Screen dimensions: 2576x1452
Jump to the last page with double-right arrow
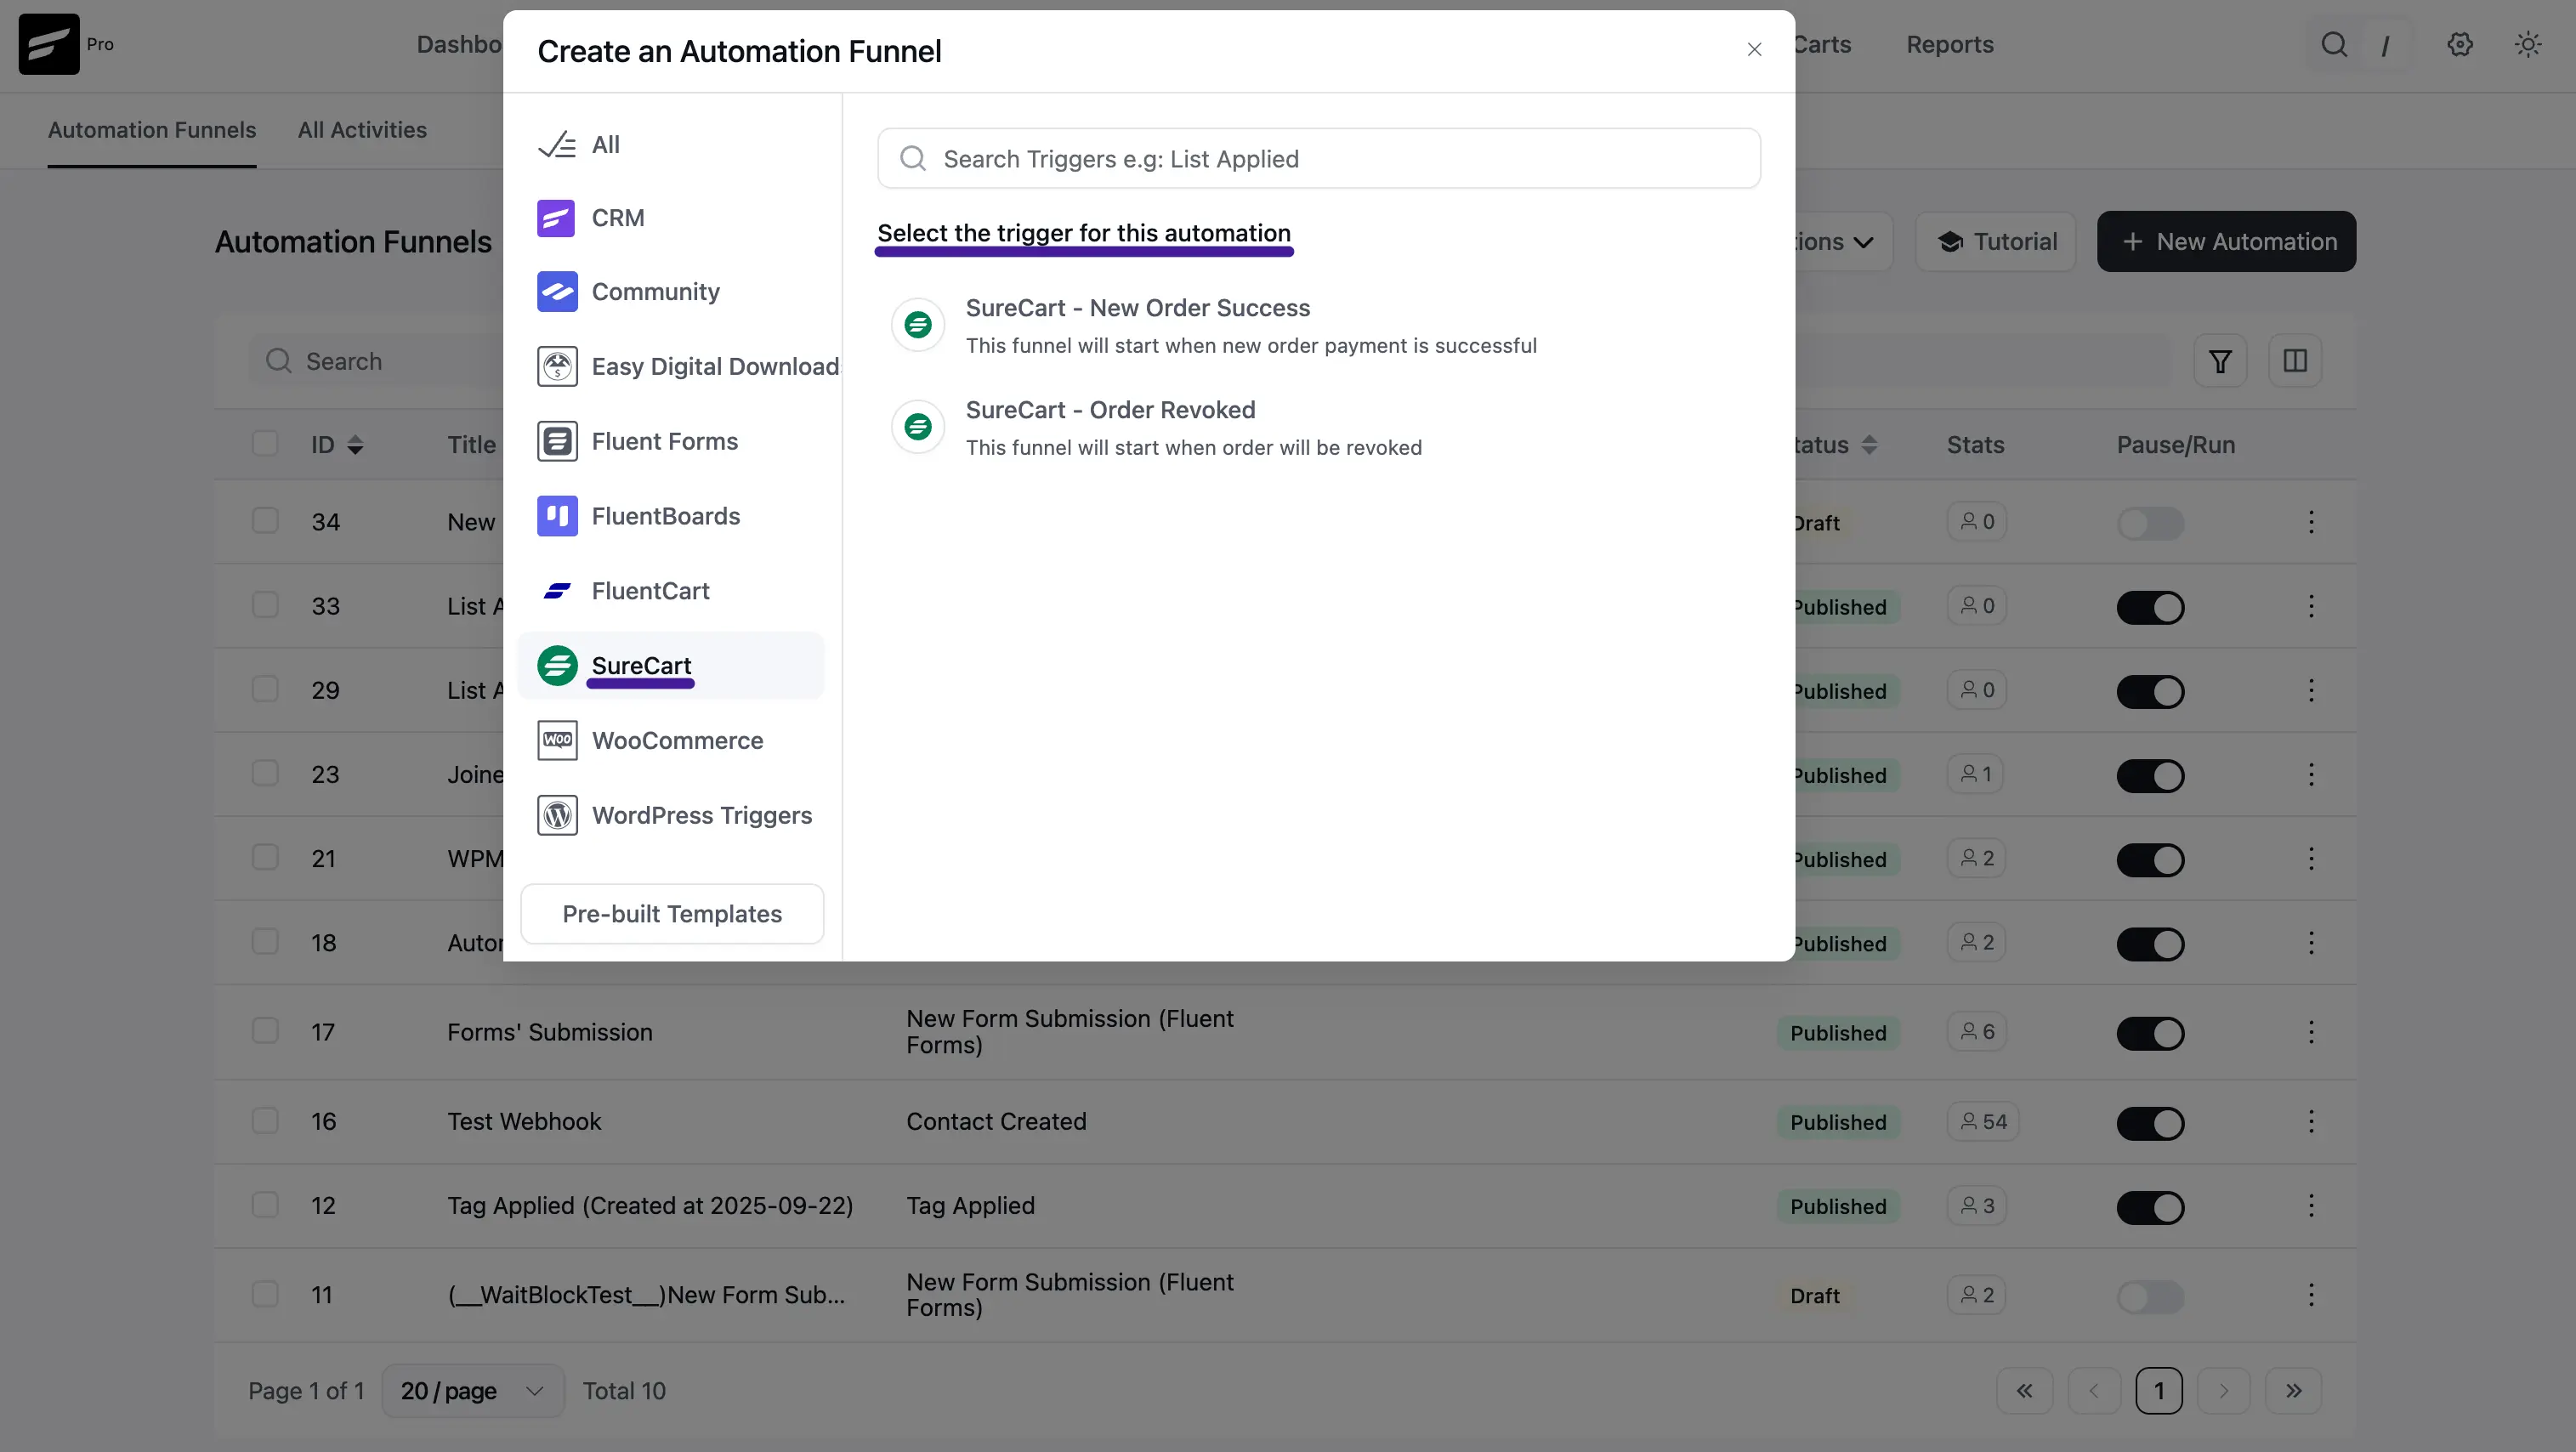2294,1391
